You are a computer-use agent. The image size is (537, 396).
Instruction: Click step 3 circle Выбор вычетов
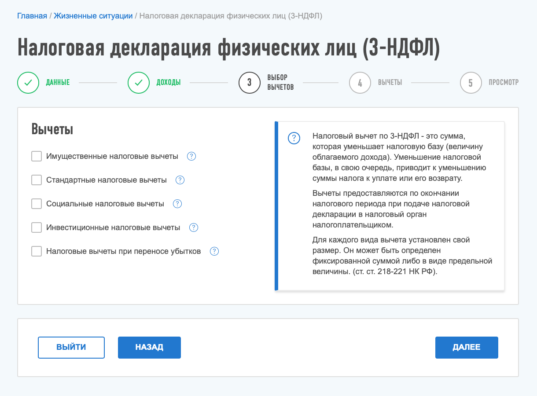tap(249, 83)
